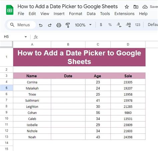The image size is (158, 151).
Task: Open the Edit menu
Action: pos(32,14)
